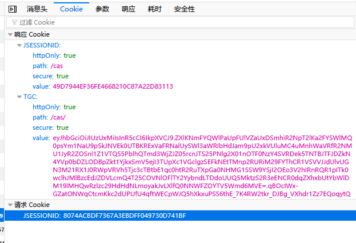Open the 耗时 tab
The image size is (356, 243).
tap(155, 9)
